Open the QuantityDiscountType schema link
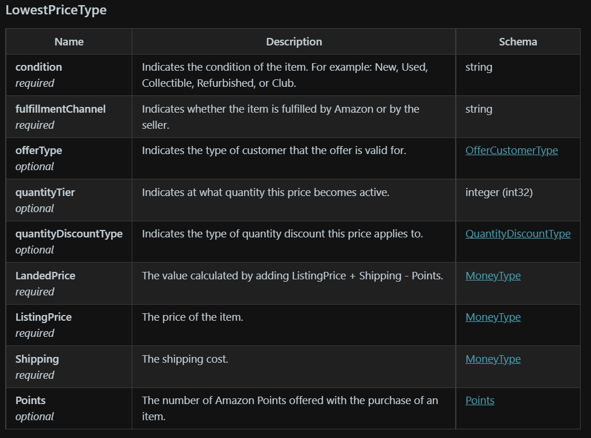This screenshot has width=591, height=438. [x=517, y=233]
